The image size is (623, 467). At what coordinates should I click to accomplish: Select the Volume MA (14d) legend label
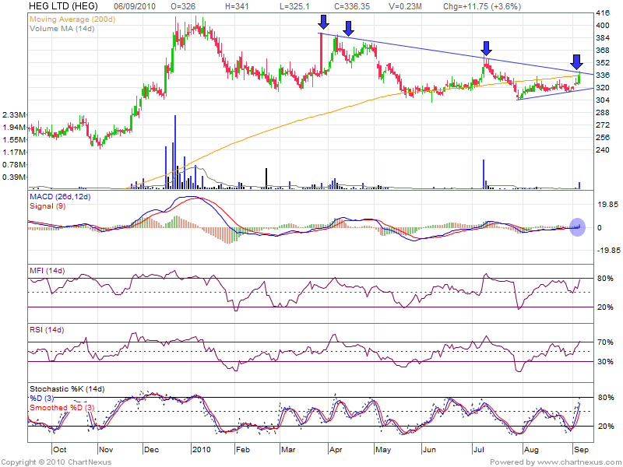[x=63, y=27]
